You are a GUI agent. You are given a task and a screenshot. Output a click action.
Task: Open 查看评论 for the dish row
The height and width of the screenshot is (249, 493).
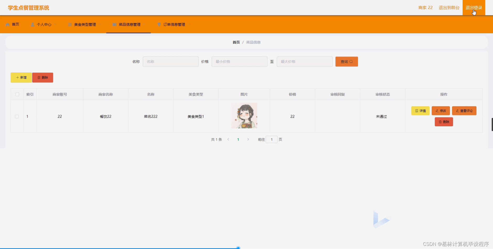pos(464,111)
